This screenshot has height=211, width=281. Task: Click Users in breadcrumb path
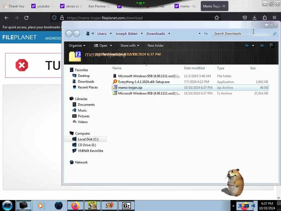[102, 34]
